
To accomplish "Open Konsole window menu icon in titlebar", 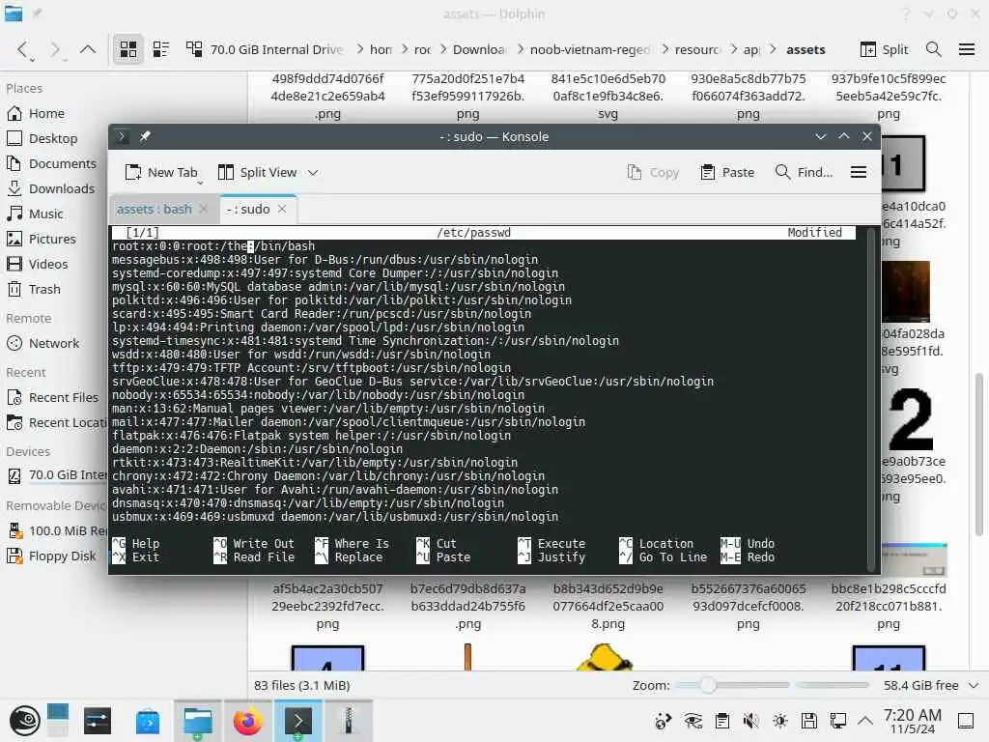I will tap(122, 136).
